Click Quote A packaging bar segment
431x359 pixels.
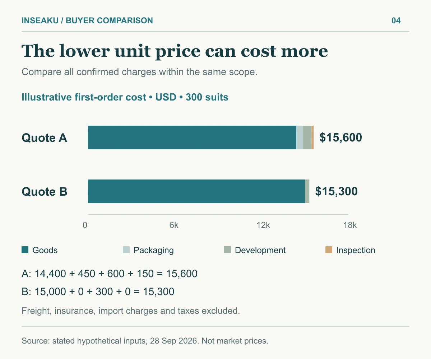coord(300,137)
